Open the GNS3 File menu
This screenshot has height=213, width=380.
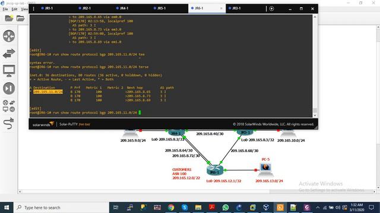click(x=5, y=9)
